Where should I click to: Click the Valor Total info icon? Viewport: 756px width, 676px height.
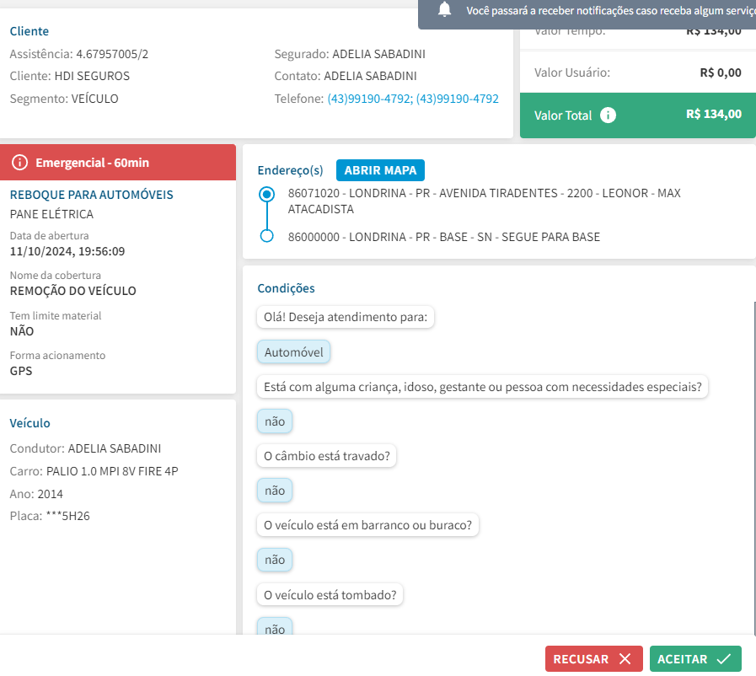(608, 115)
